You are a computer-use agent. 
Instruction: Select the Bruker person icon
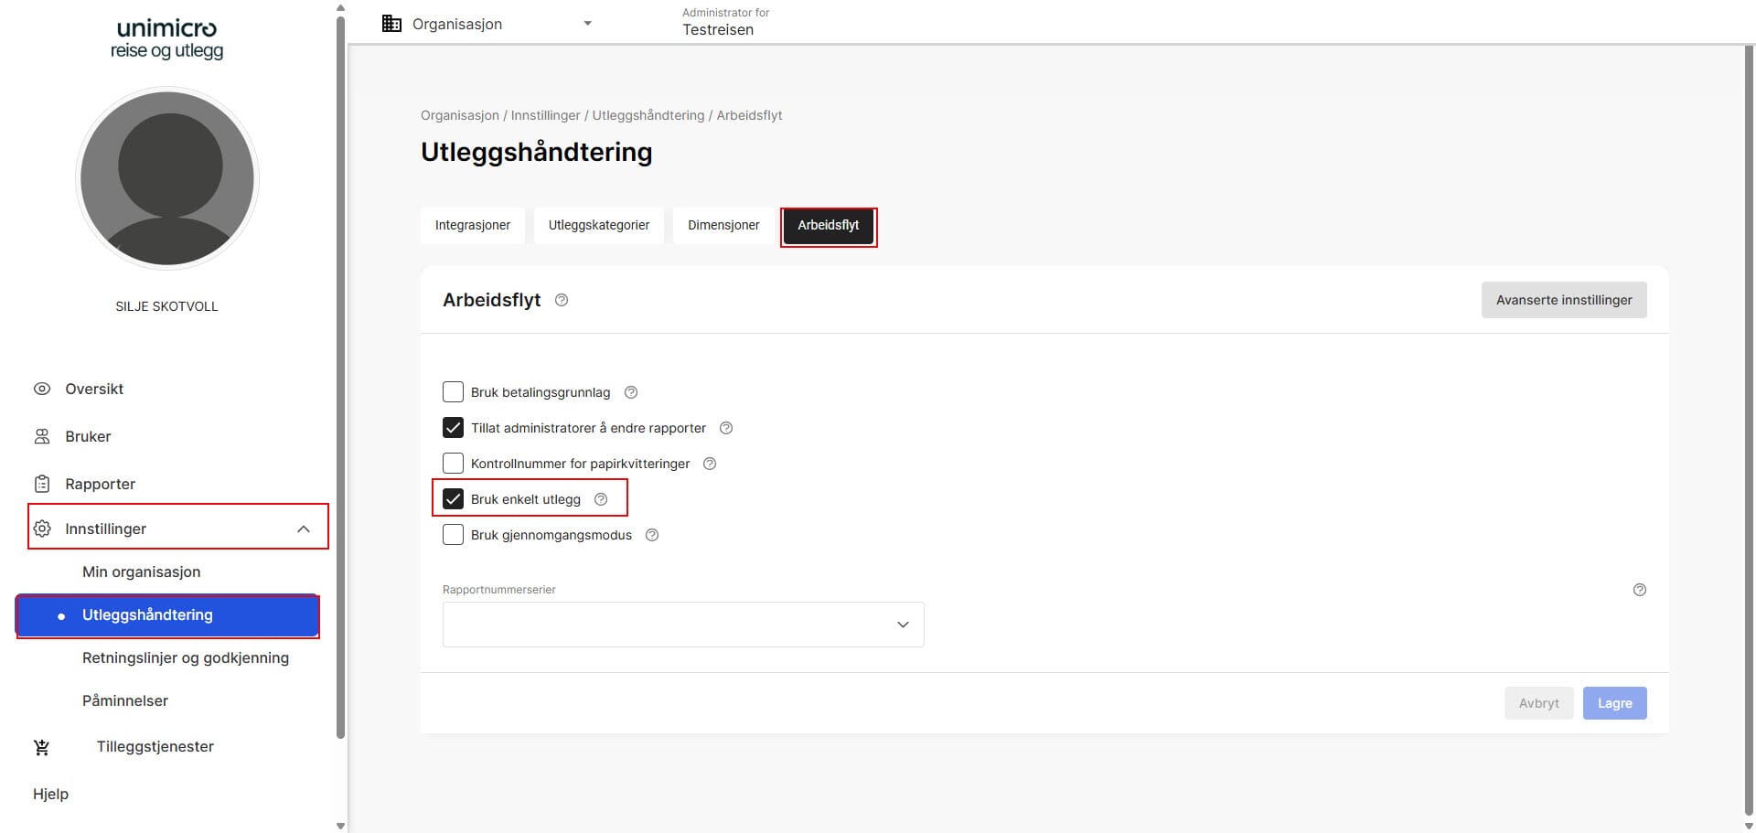[41, 436]
